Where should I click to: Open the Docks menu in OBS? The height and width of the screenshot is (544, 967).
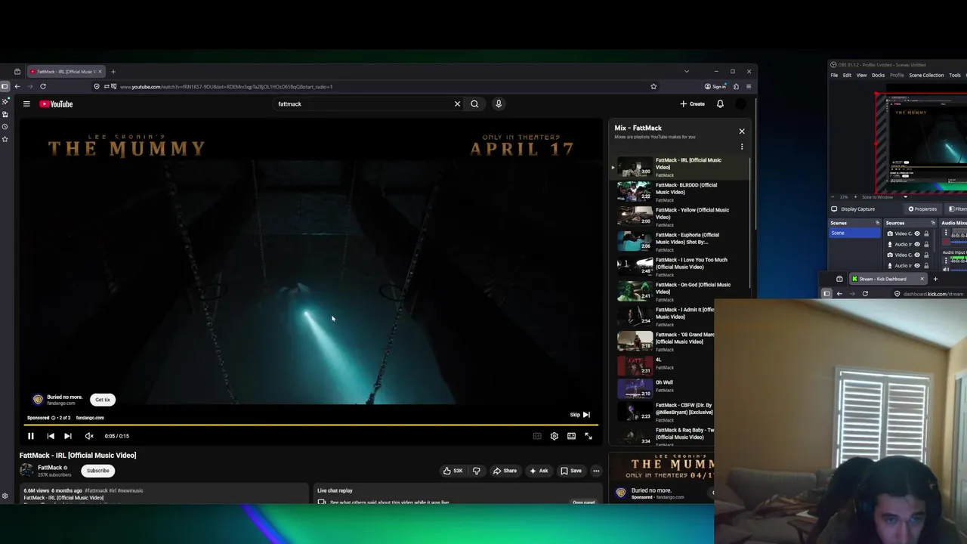click(x=878, y=76)
